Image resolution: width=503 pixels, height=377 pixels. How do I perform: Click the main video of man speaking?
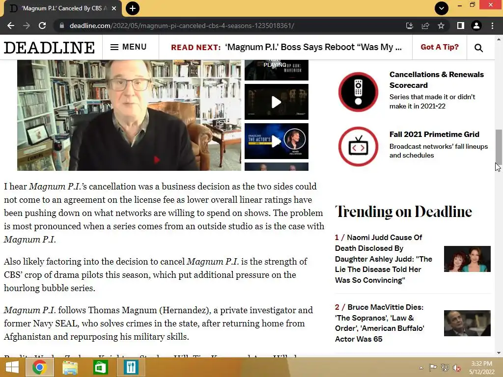(129, 115)
